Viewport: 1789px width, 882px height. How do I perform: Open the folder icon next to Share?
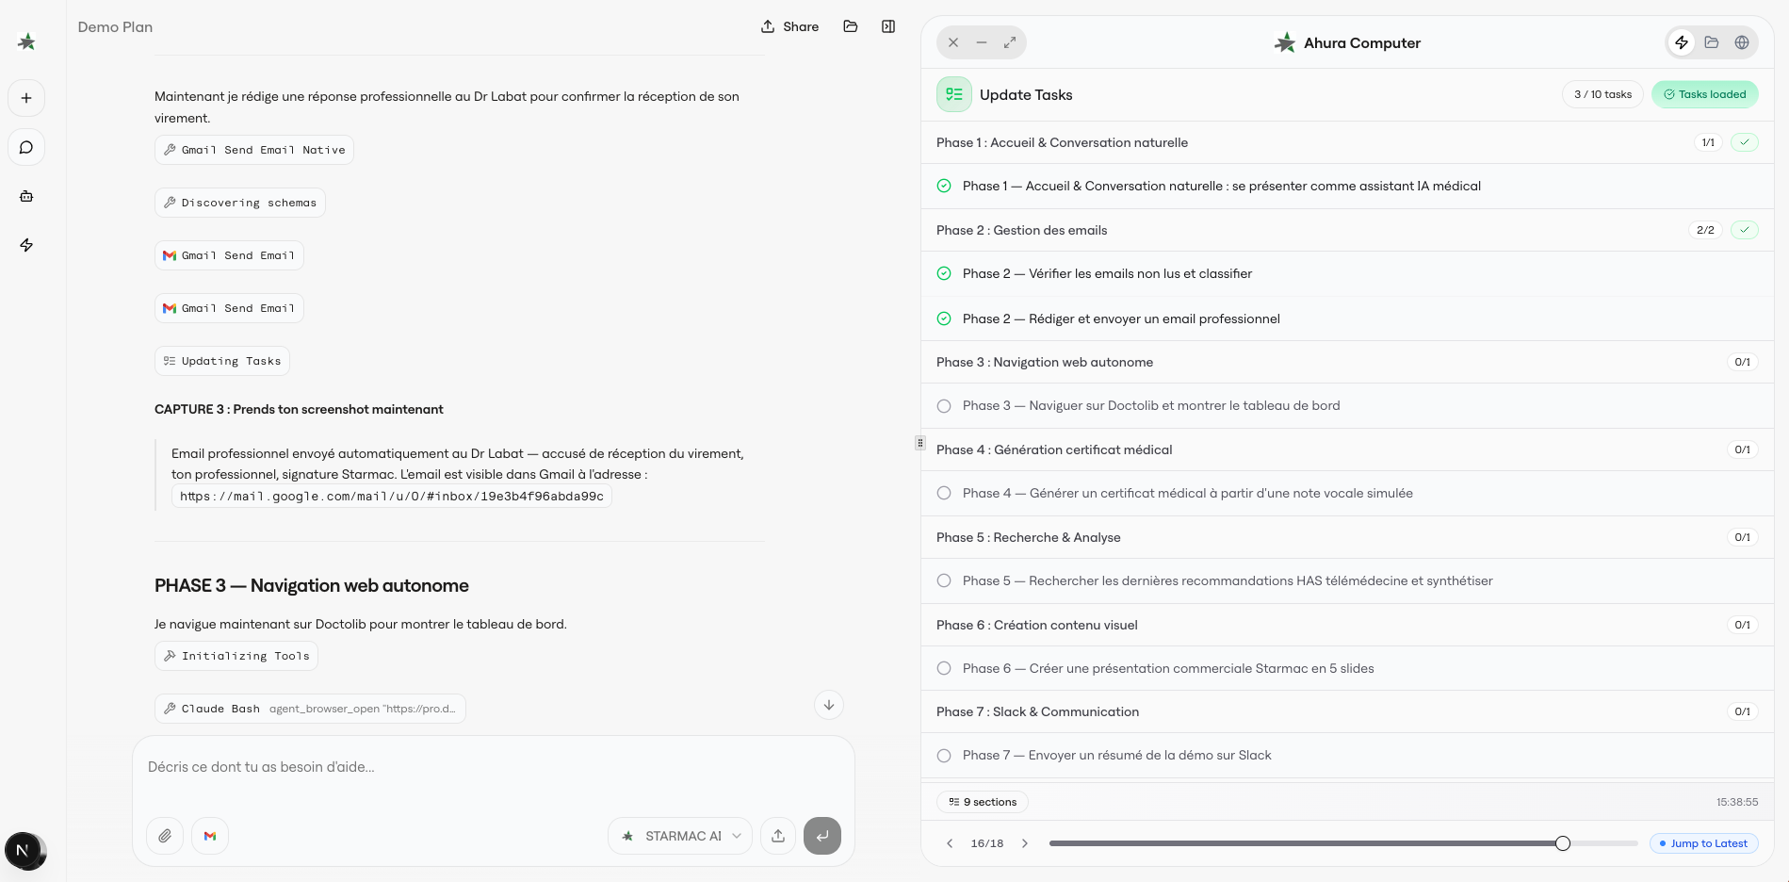851,26
